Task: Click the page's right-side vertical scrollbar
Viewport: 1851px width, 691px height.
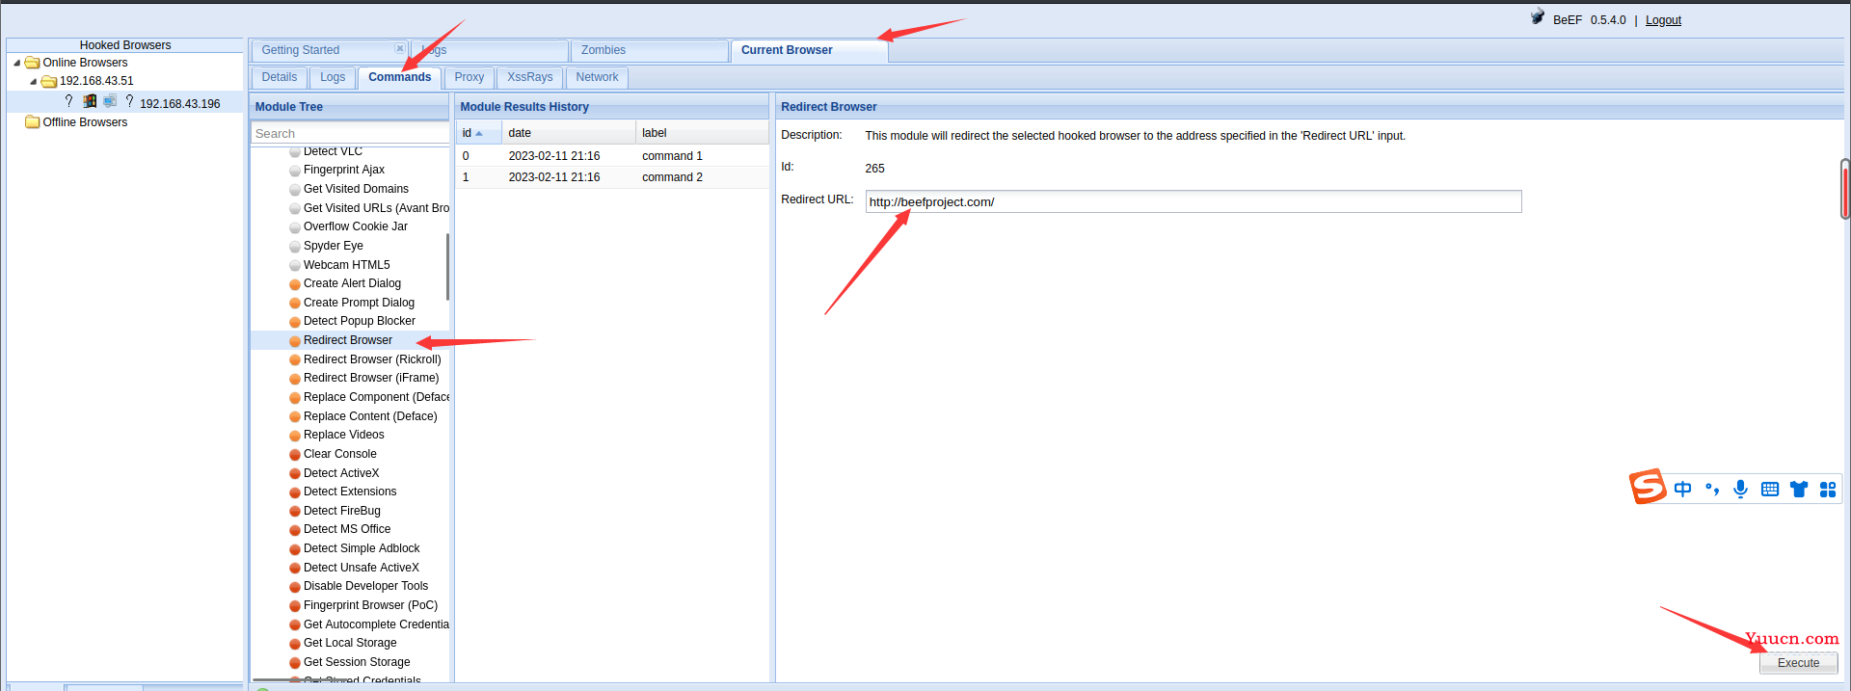Action: click(1845, 189)
